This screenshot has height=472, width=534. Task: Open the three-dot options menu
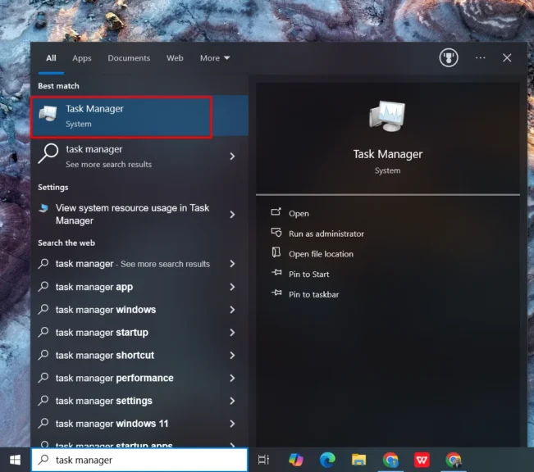click(x=480, y=58)
